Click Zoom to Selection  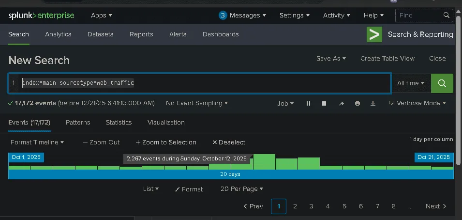[166, 142]
